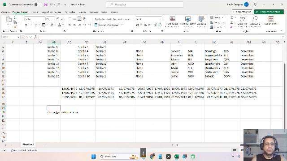The width and height of the screenshot is (287, 161).
Task: Click the Bottom Align icon
Action: coord(79,19)
